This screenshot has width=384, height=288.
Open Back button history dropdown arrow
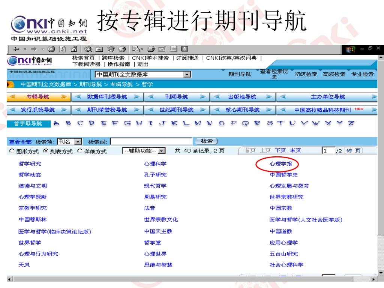click(x=25, y=49)
